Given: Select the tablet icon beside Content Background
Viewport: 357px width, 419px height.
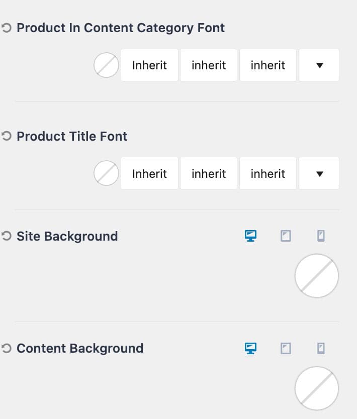Looking at the screenshot, I should (286, 348).
